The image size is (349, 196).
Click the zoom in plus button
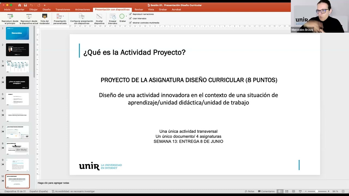[329, 191]
